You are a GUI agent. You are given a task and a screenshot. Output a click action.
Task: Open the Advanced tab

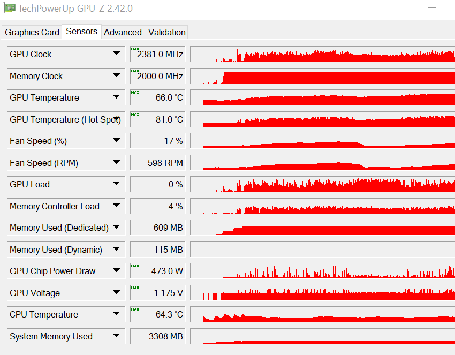coord(123,32)
